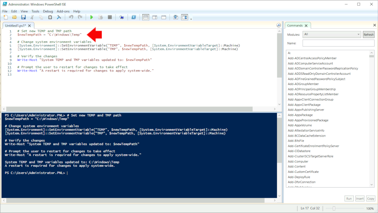Select Add-ADPrincipalGroupMembership command
This screenshot has width=378, height=213.
(x=312, y=89)
